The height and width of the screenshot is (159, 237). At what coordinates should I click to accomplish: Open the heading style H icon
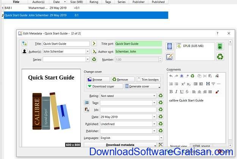208,84
